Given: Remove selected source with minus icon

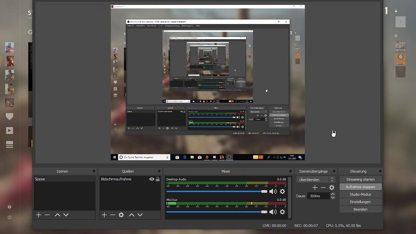Looking at the screenshot, I should coord(113,215).
